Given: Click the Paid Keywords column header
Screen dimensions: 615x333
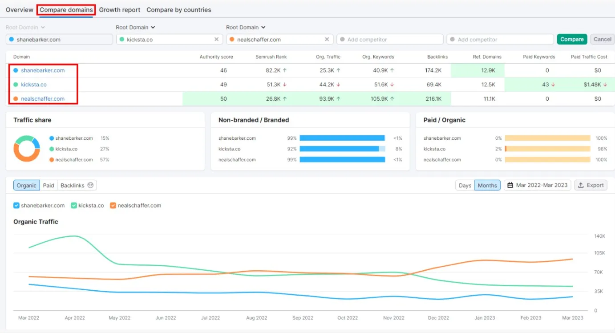Looking at the screenshot, I should [539, 57].
